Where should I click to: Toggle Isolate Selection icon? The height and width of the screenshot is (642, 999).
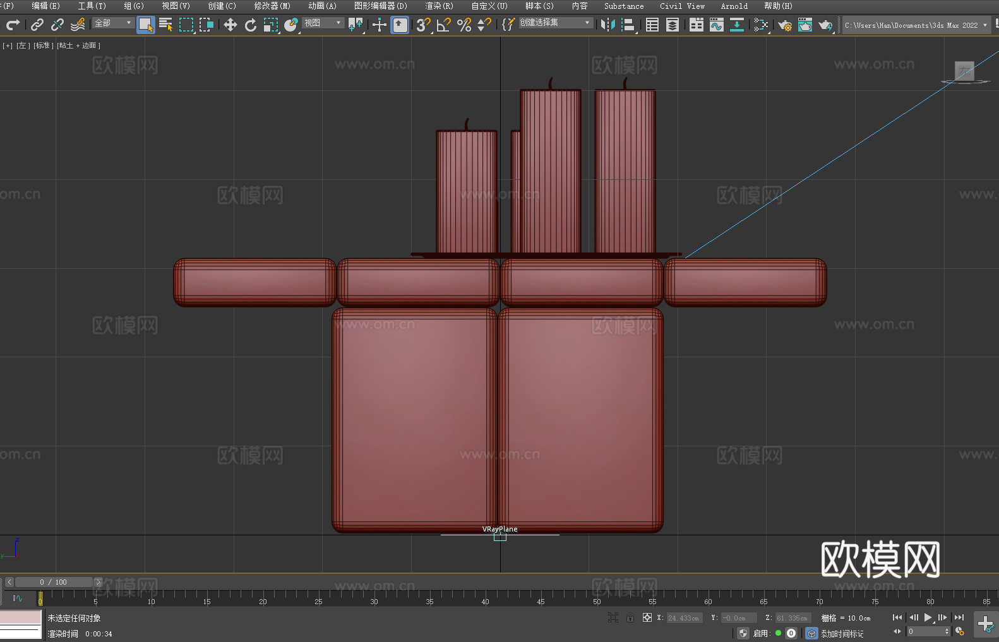point(613,618)
